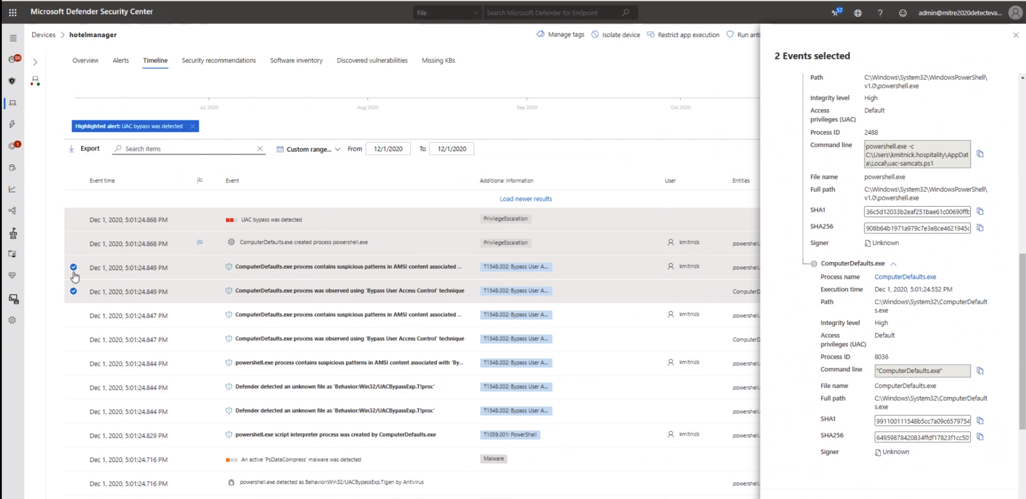Click the globe language icon
Screen dimensions: 1026x499
point(858,13)
